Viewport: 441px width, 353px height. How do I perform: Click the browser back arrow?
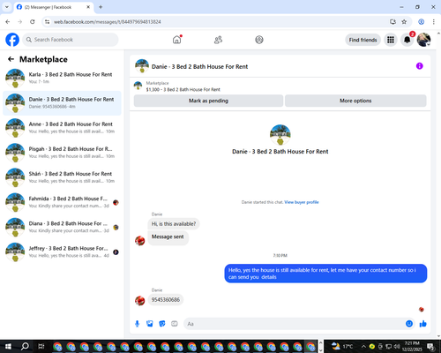8,22
